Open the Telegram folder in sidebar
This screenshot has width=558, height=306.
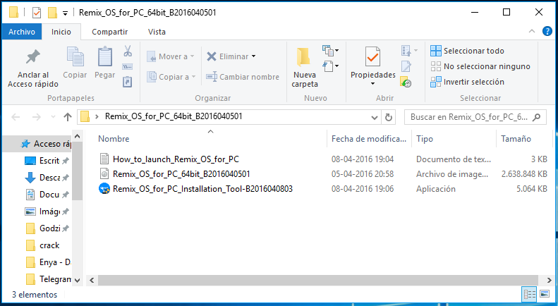[47, 279]
